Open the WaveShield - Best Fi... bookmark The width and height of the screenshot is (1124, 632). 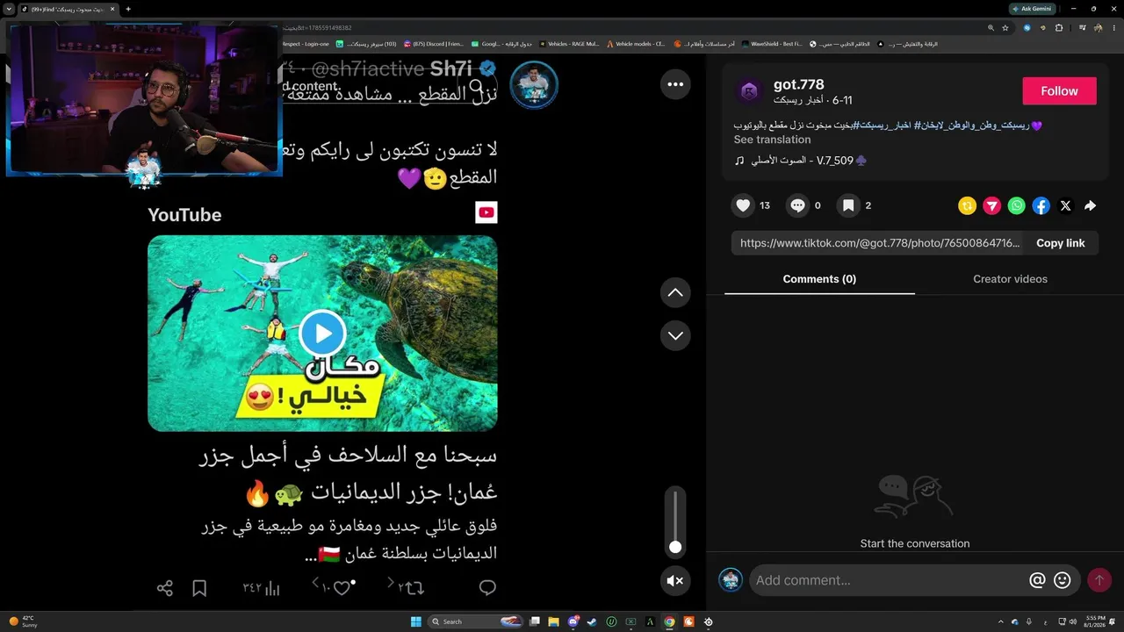point(772,43)
